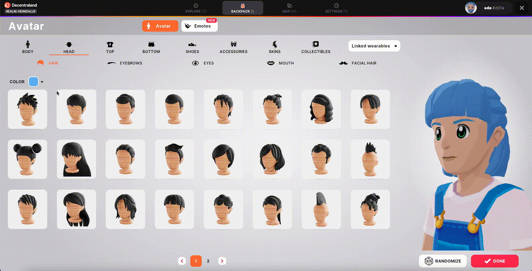The image size is (532, 271).
Task: Click the red Done button
Action: point(494,261)
